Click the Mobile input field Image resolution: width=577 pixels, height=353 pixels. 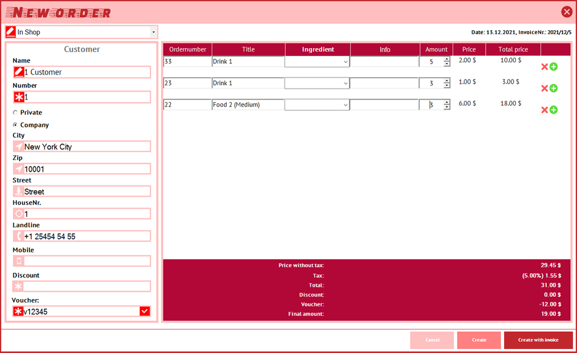coord(87,261)
